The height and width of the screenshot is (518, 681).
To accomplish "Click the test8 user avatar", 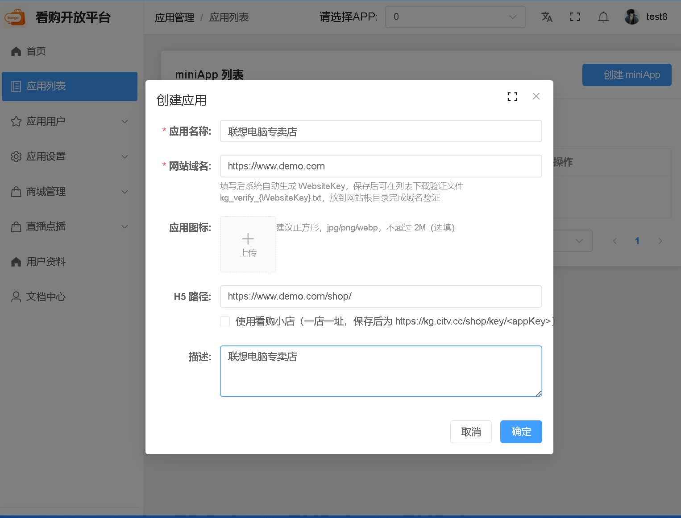I will tap(632, 17).
